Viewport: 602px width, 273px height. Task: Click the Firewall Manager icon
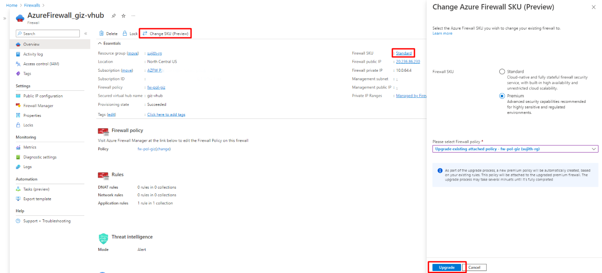tap(19, 106)
